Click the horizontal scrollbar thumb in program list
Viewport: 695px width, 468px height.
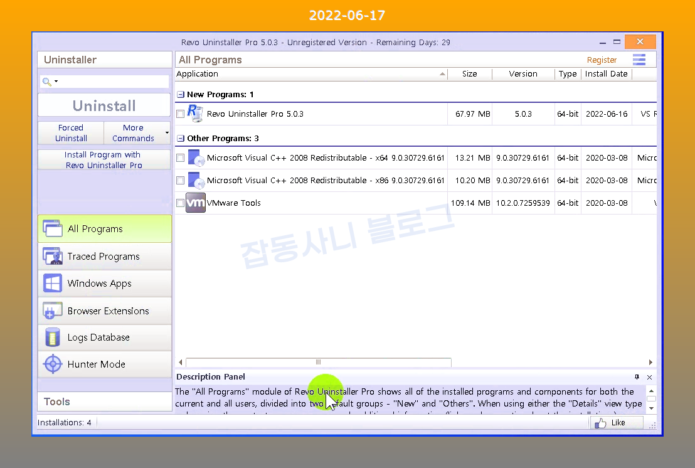[318, 362]
